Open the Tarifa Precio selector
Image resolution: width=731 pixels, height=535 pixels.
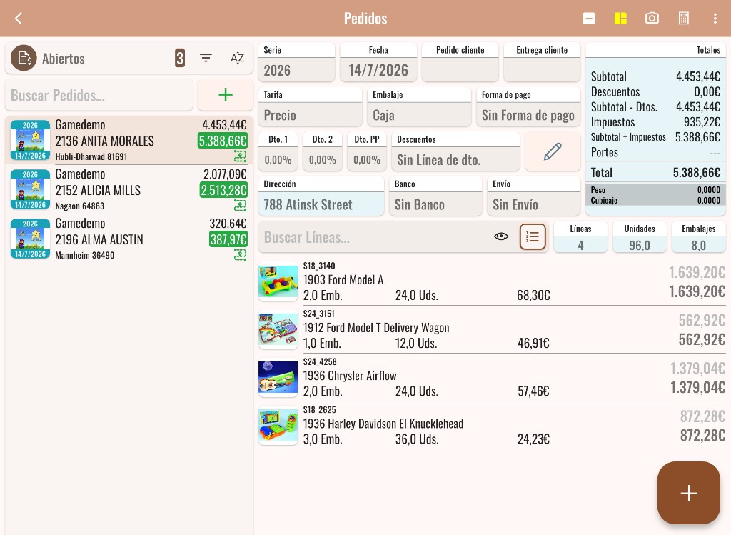coord(311,107)
